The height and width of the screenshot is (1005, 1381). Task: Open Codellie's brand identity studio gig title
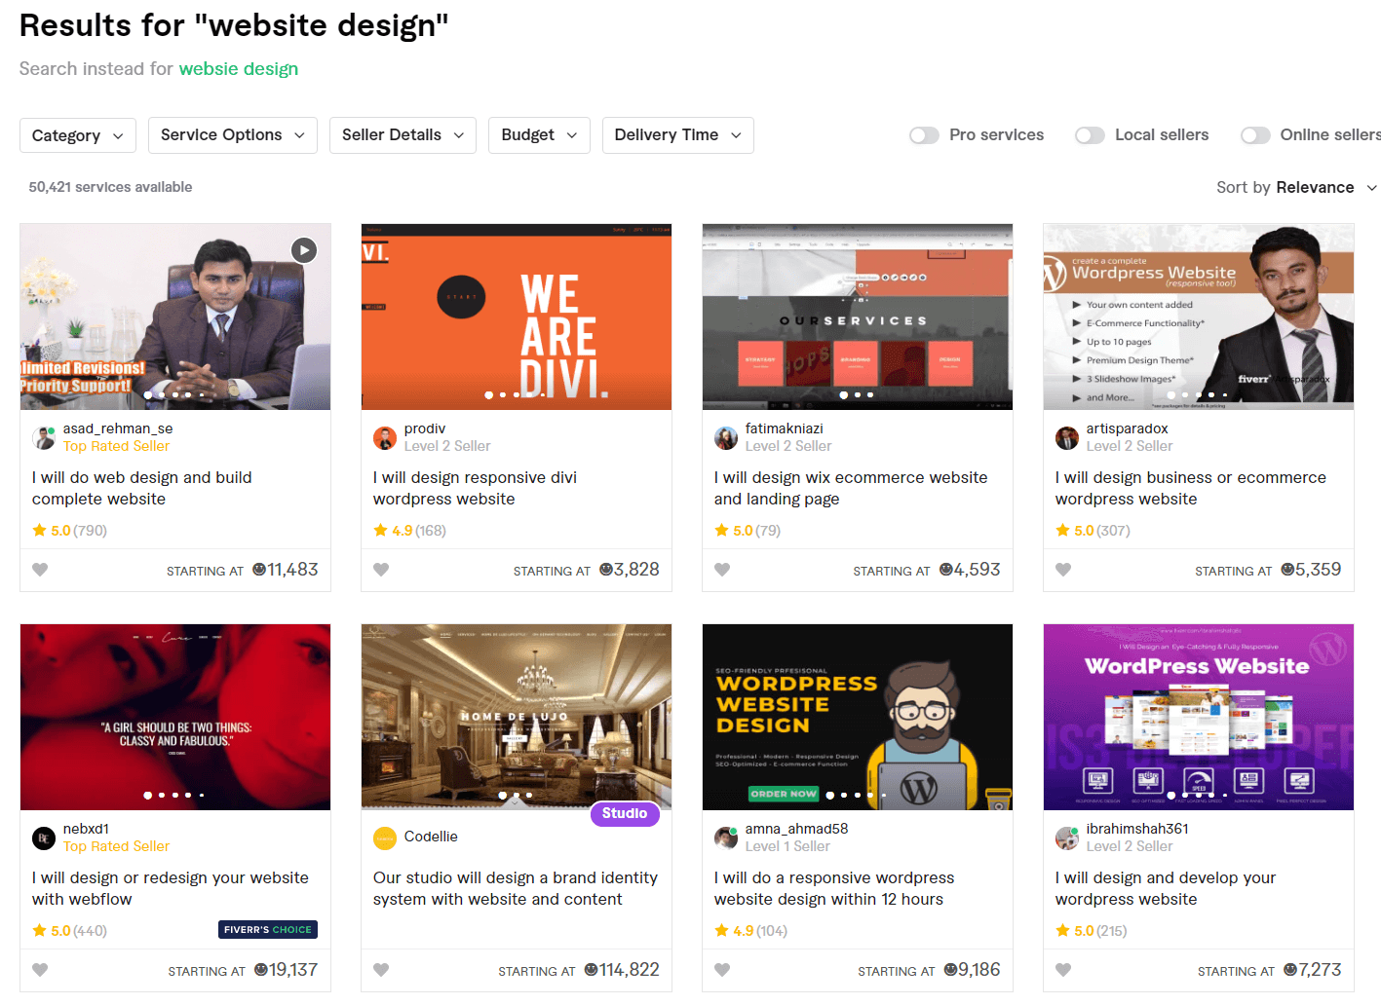(516, 888)
